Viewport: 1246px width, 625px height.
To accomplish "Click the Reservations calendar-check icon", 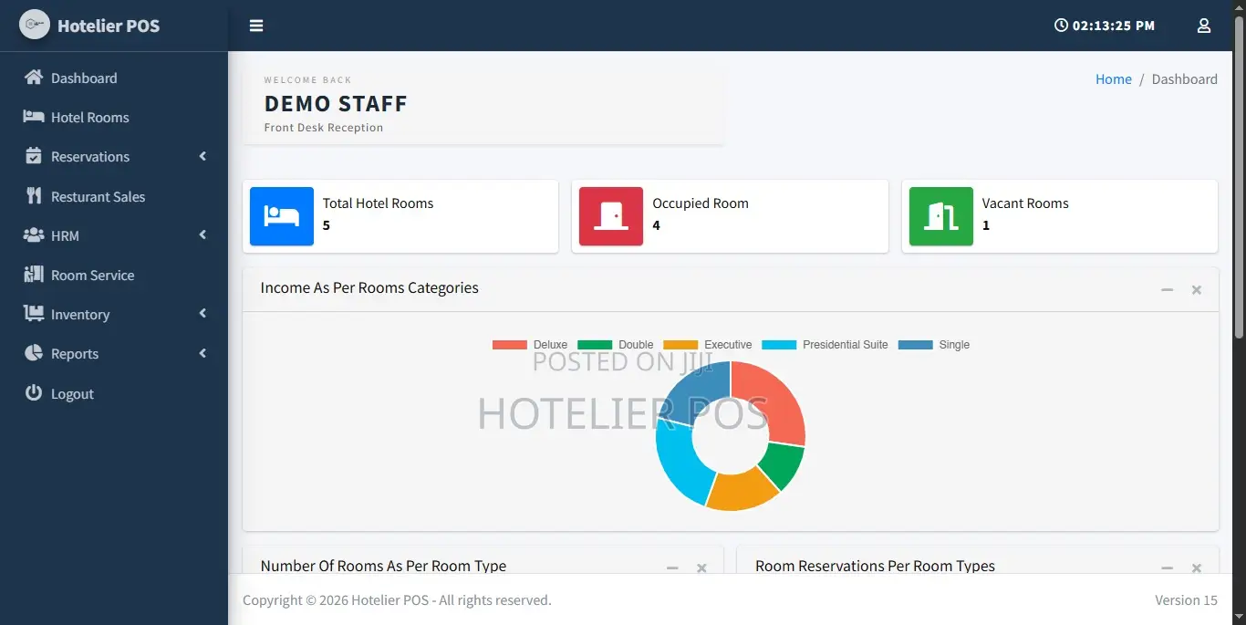I will [34, 156].
